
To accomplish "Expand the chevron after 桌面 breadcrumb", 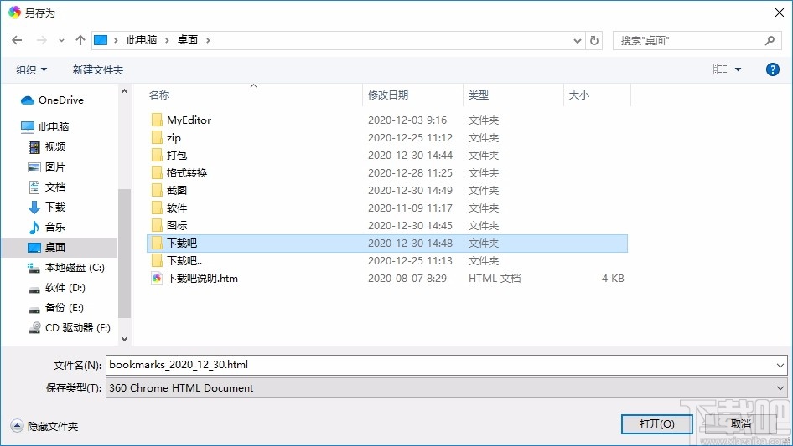I will [208, 40].
